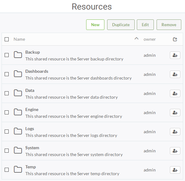Click the Remove button
Viewport: 185px width, 181px height.
tap(169, 25)
